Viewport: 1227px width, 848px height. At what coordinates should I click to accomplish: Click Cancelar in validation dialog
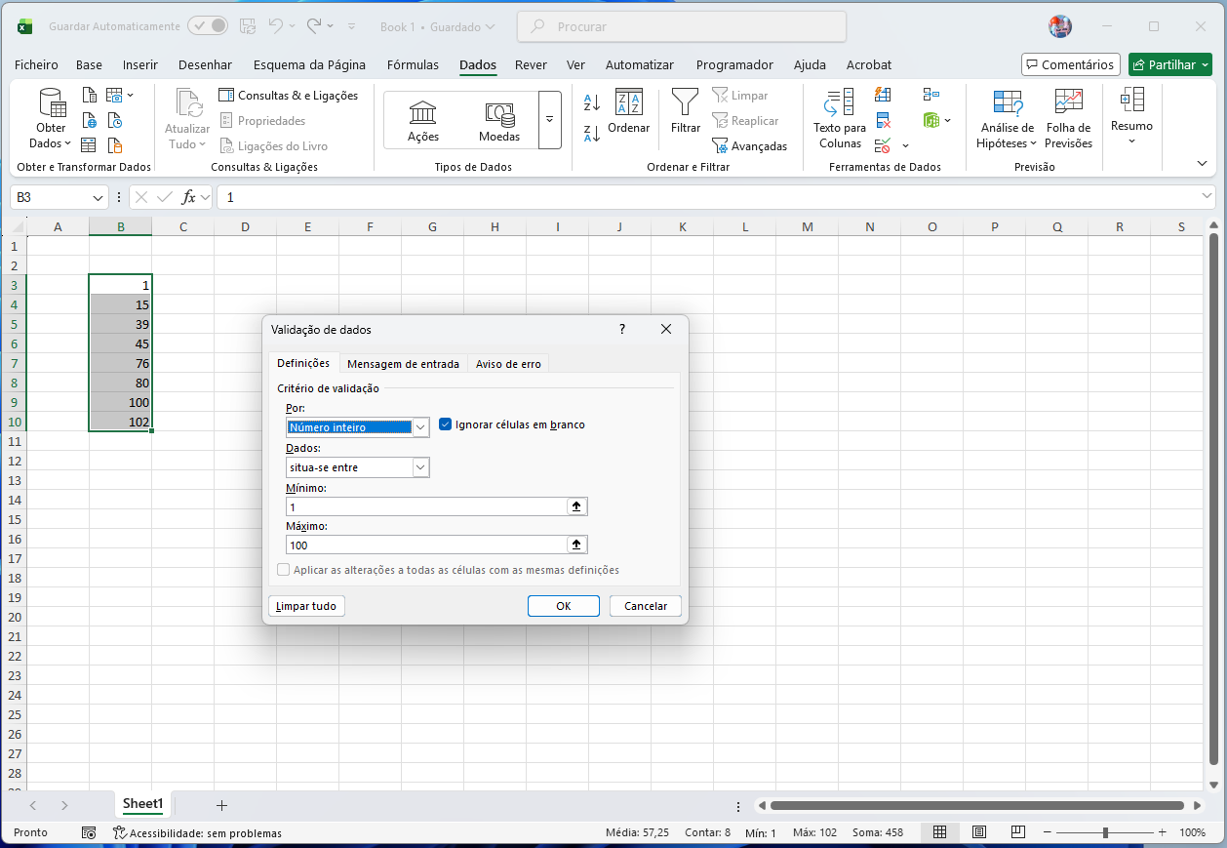coord(646,606)
